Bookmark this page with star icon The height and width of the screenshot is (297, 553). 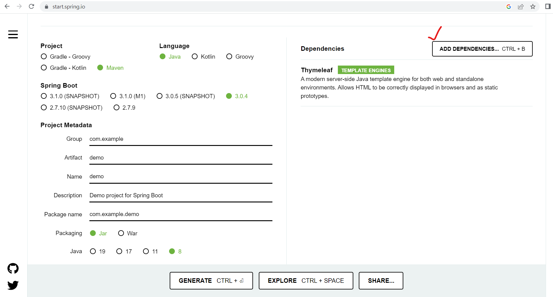533,7
